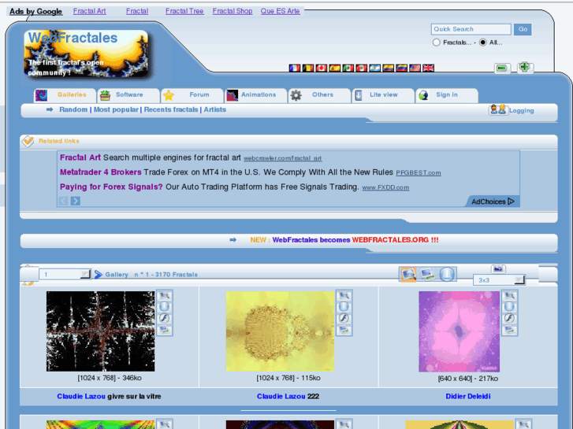The height and width of the screenshot is (429, 573).
Task: Select the Colombian flag language icon
Action: click(388, 68)
